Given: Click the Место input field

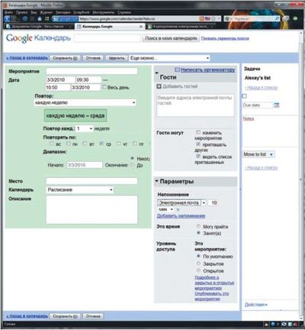Looking at the screenshot, I should [91, 181].
